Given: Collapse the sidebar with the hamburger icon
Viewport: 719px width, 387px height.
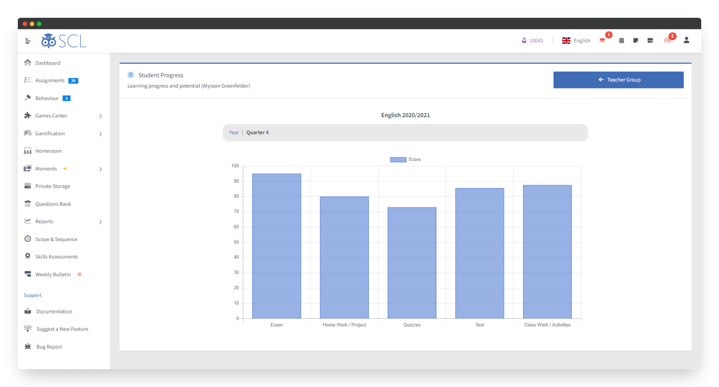Looking at the screenshot, I should [28, 41].
